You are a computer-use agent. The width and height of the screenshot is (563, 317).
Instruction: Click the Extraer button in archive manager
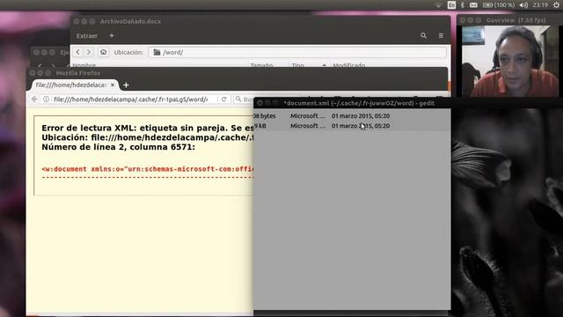(87, 36)
